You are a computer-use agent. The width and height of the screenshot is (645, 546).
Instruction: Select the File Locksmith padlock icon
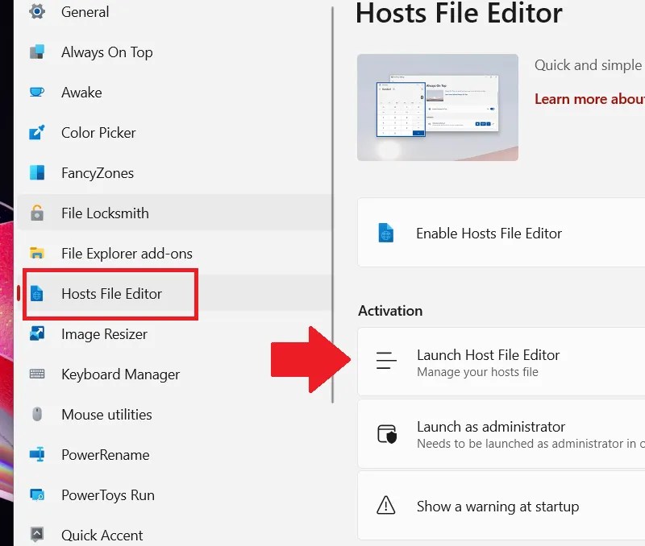35,213
